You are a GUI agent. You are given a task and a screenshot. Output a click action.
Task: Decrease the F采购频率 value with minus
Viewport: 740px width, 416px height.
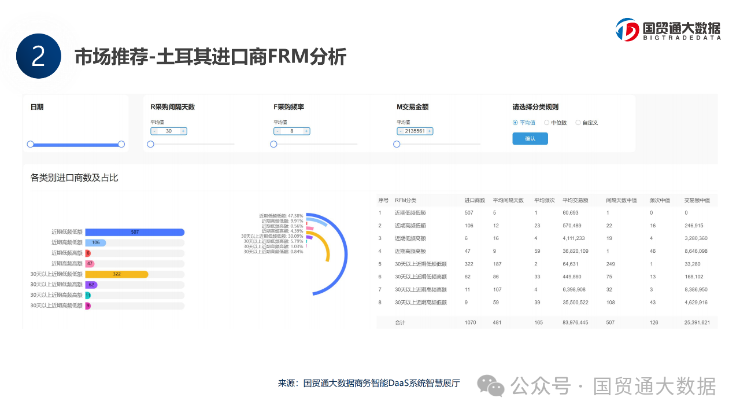click(x=277, y=131)
